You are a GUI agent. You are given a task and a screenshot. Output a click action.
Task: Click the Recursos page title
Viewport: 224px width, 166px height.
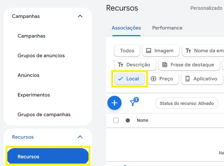coord(122,8)
